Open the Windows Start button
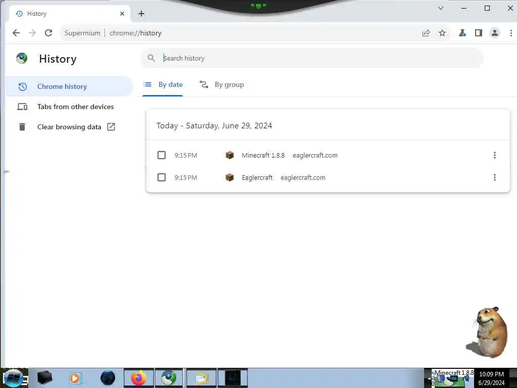This screenshot has height=388, width=517. click(13, 378)
